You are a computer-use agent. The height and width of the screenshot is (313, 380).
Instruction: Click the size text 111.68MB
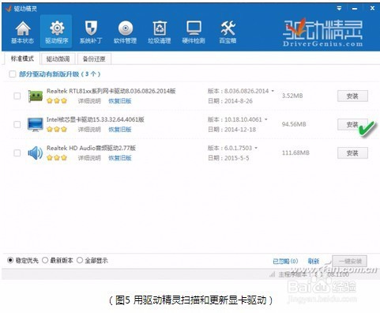(295, 153)
